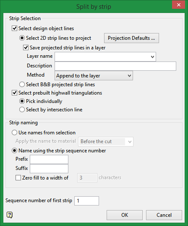The image size is (188, 226).
Task: Open Projection Defaults settings
Action: (131, 38)
